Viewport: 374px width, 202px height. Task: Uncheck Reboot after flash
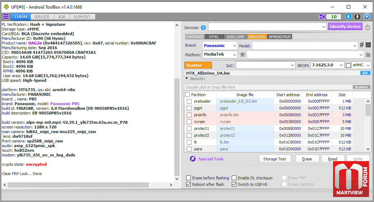point(188,184)
